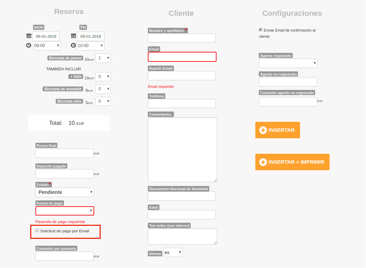Image resolution: width=366 pixels, height=268 pixels.
Task: Open Bicicleta de paseo quantity dropdown
Action: tap(103, 58)
